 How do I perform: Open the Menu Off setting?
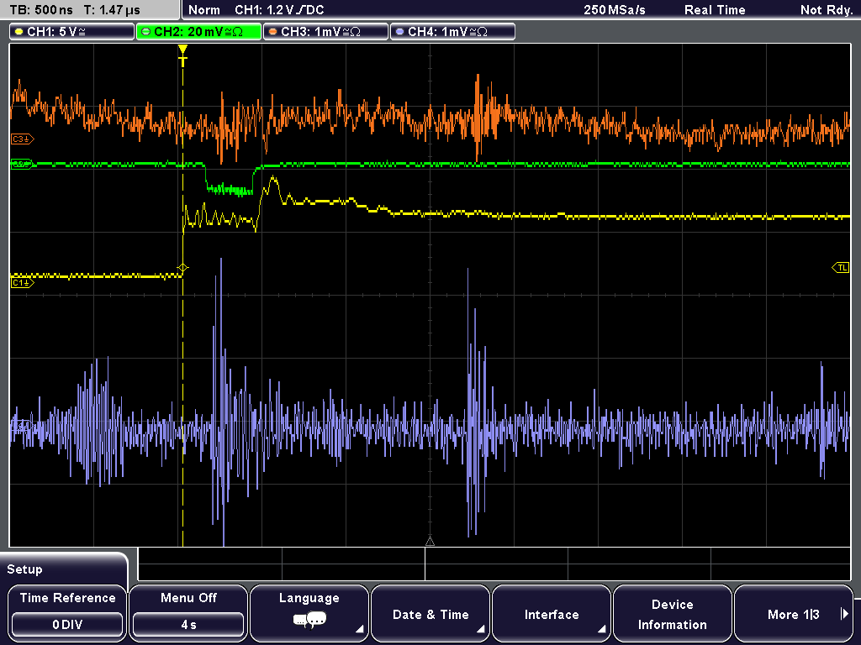[188, 612]
